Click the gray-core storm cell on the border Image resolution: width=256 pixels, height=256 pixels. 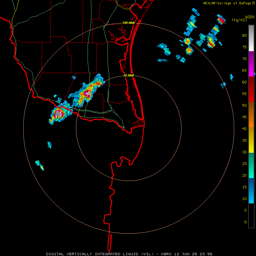coord(59,114)
